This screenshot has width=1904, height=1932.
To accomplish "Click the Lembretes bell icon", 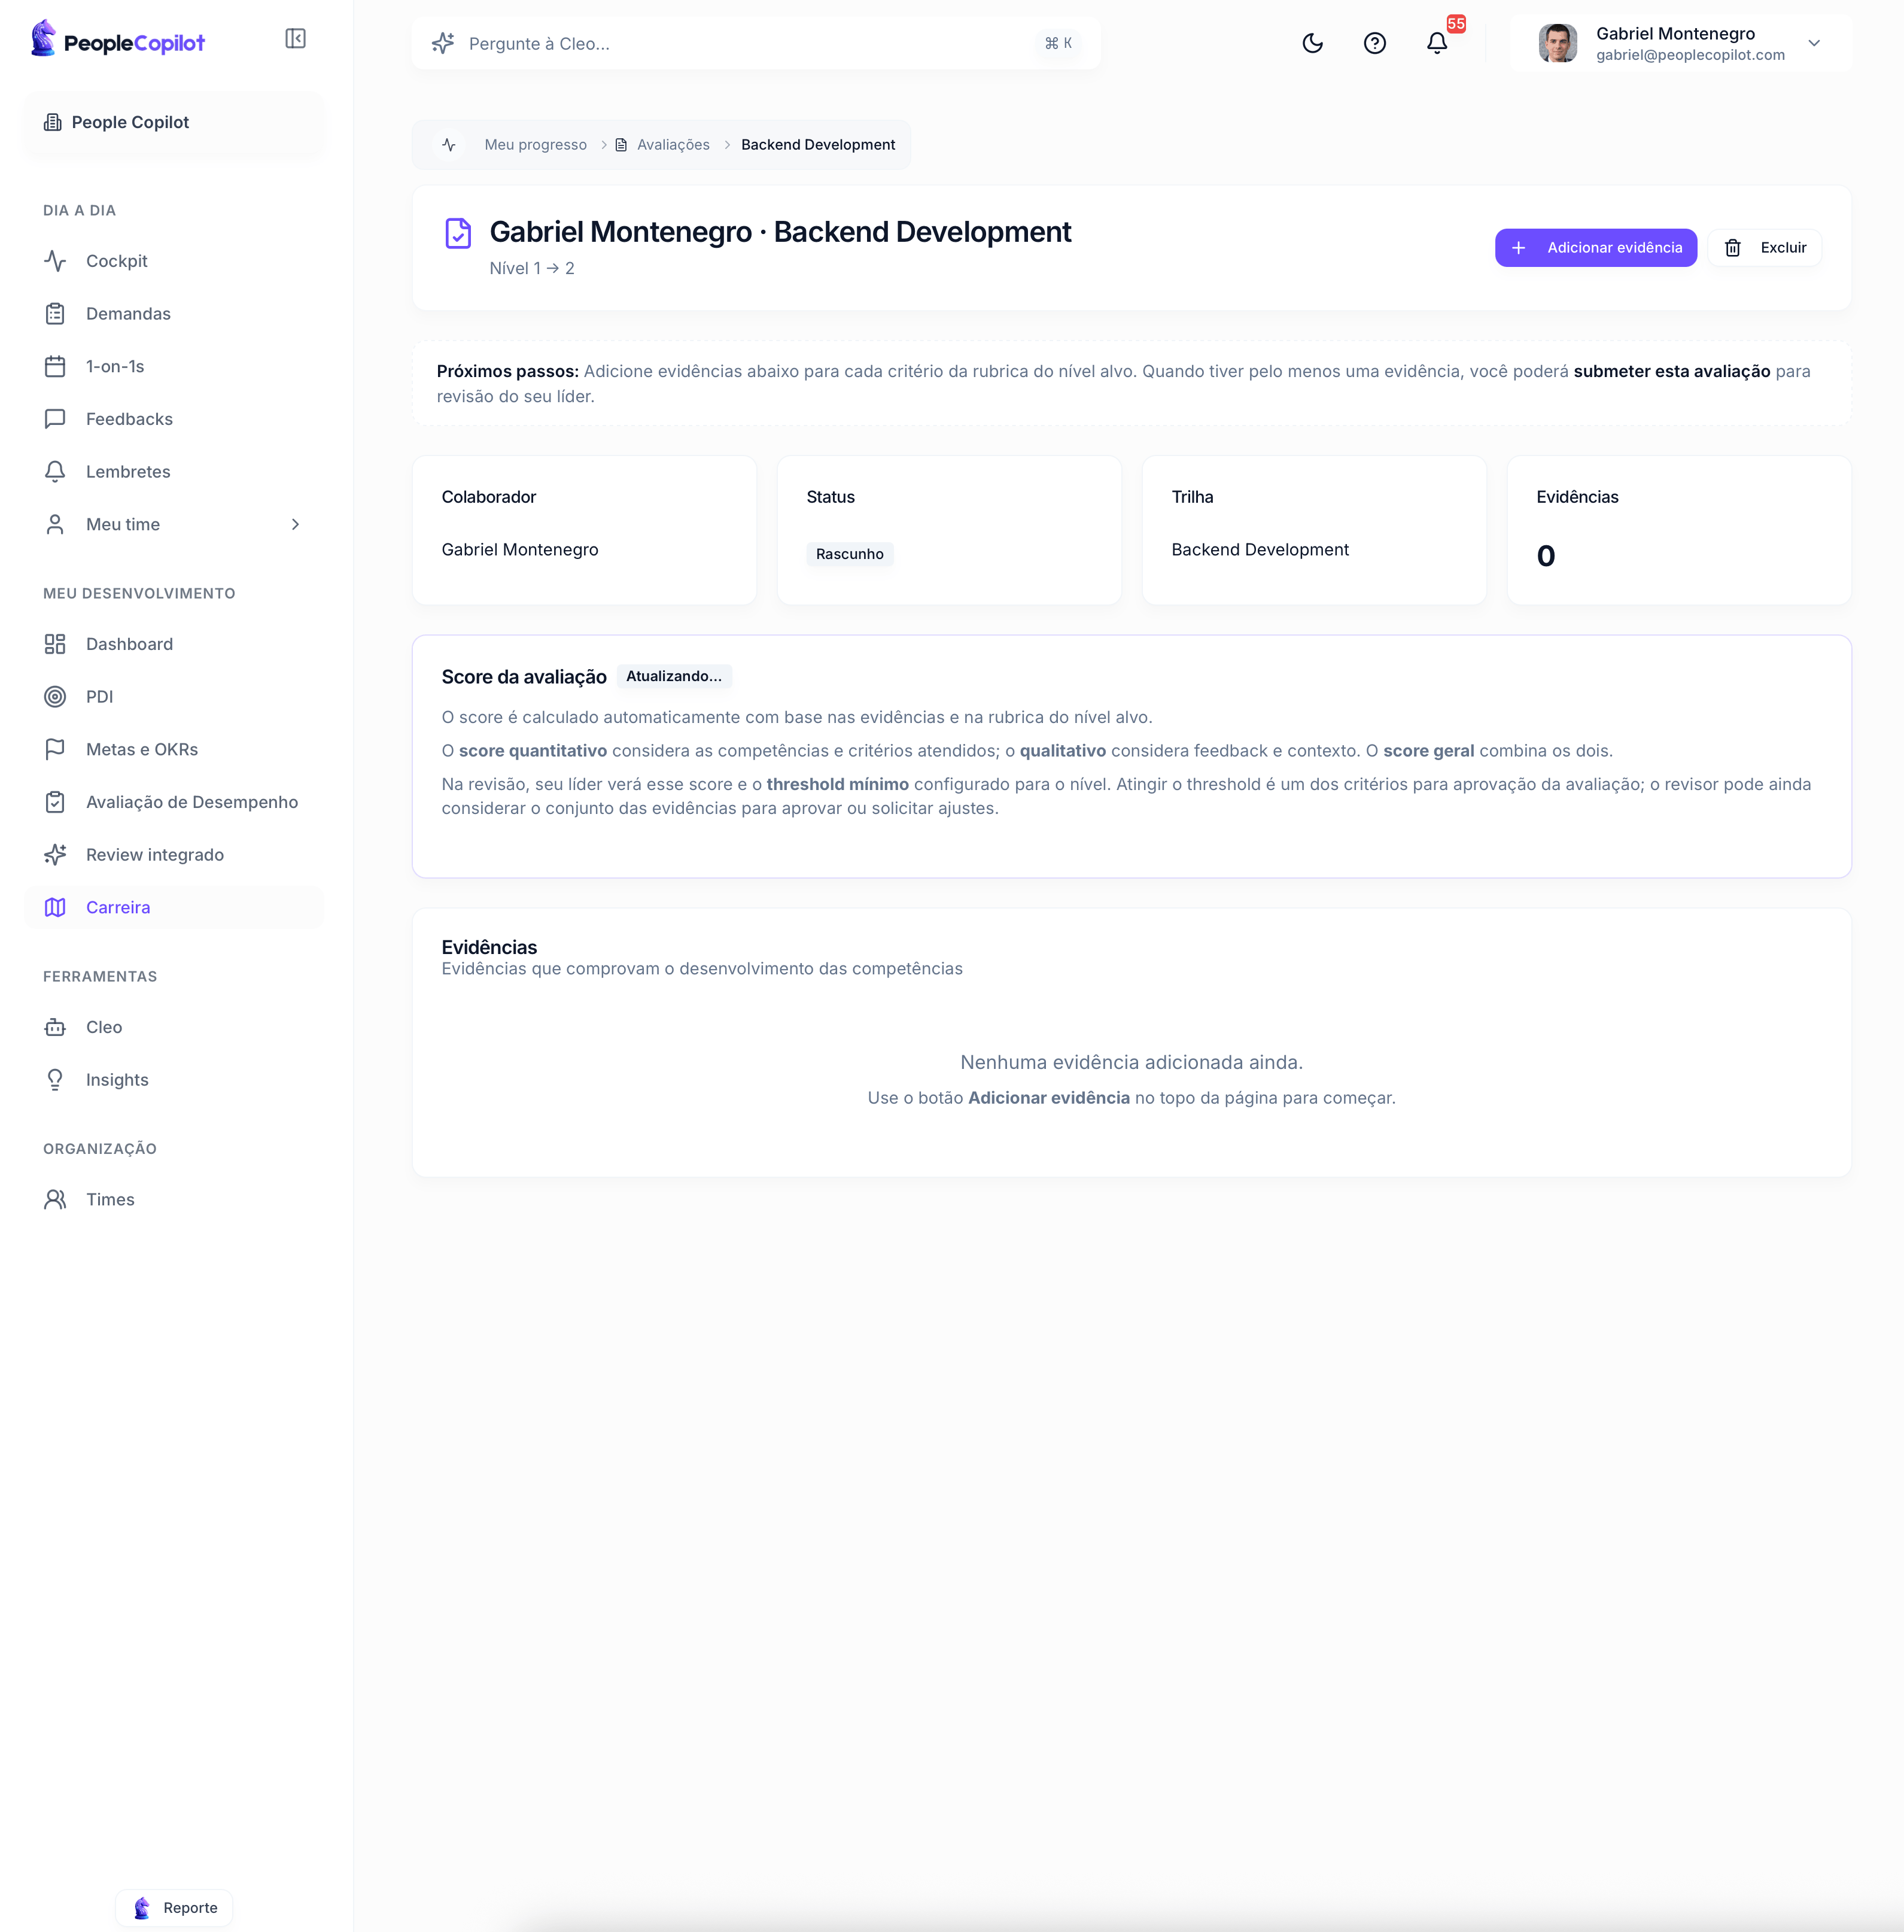I will pyautogui.click(x=55, y=472).
